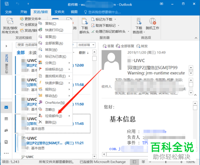The image size is (200, 165).
Task: Show 全部 messages filter
Action: click(20, 53)
